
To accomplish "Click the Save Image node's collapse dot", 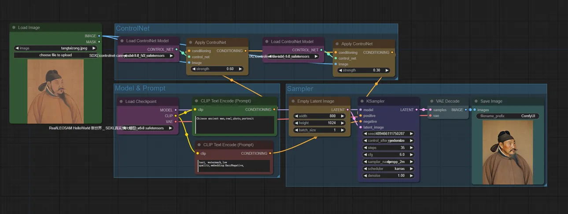I will point(476,102).
